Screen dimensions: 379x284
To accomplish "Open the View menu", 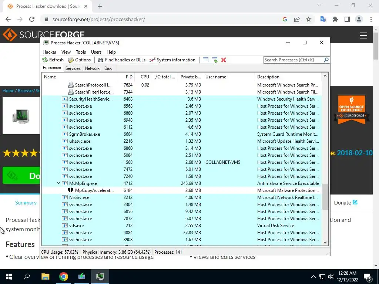I will click(x=66, y=52).
